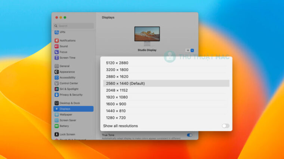Click the Notifications bell icon
The width and height of the screenshot is (284, 159).
(x=57, y=40)
